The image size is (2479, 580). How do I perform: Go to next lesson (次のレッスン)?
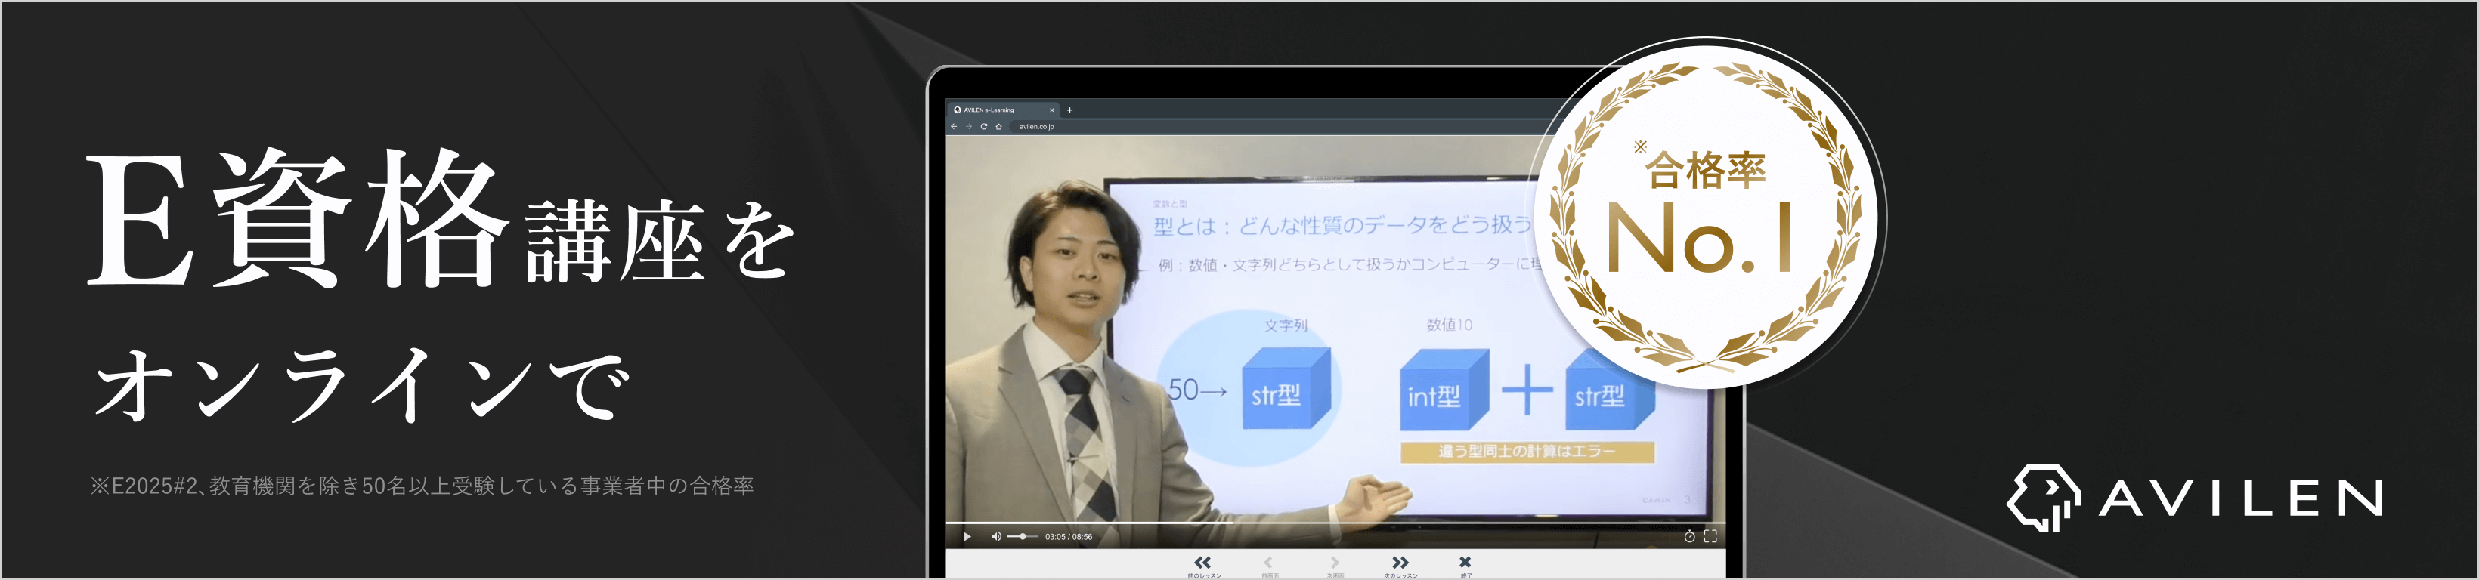point(1400,563)
